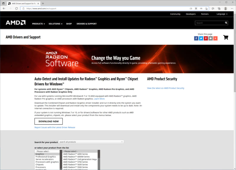Open the Favorites list icon
Screen dimensions: 236x170
tap(213, 9)
